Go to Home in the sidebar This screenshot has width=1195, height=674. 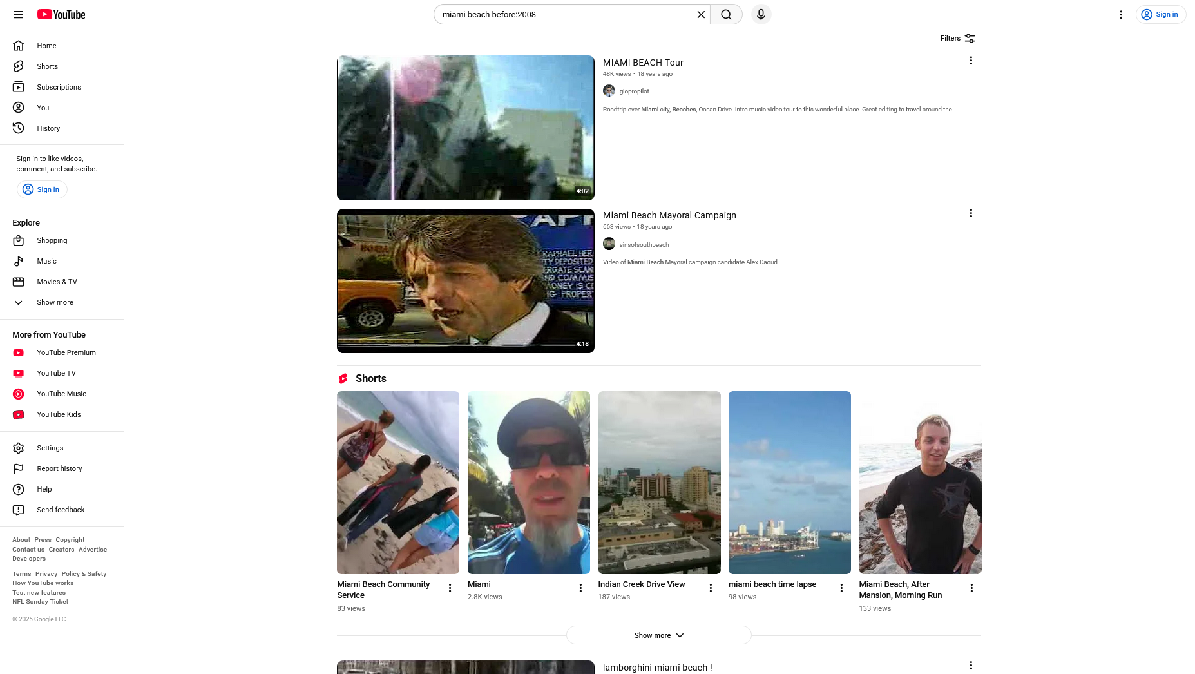click(62, 46)
